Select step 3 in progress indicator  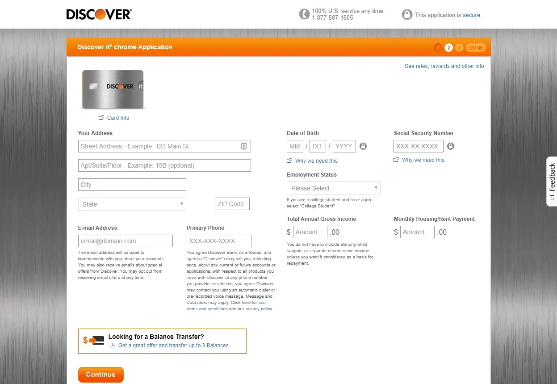coord(459,48)
